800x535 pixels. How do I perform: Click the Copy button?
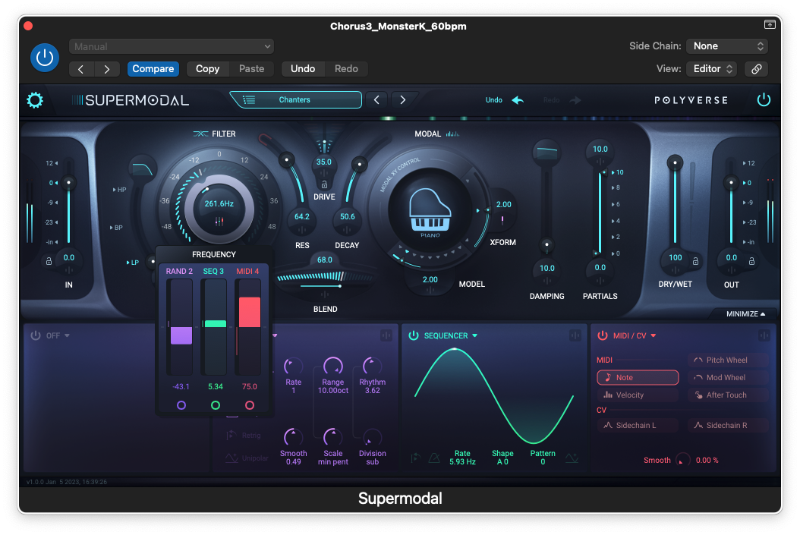click(x=207, y=69)
